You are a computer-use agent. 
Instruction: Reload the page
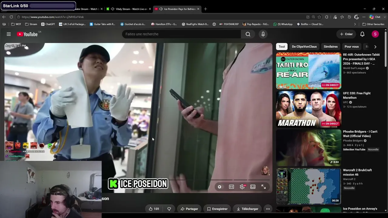click(11, 17)
